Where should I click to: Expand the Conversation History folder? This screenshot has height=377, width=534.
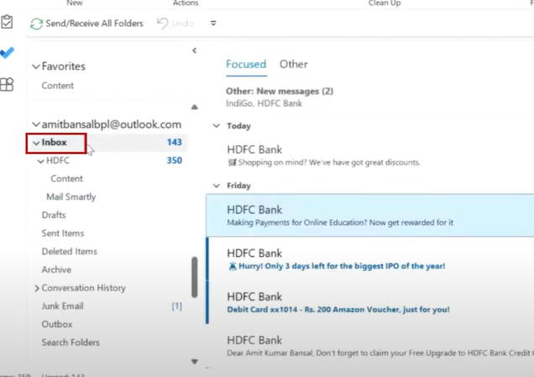(37, 288)
